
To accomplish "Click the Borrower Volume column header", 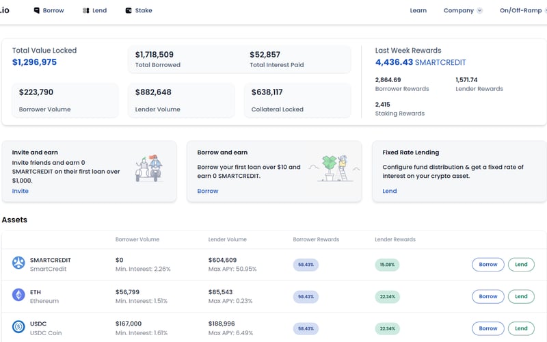I will pos(137,239).
